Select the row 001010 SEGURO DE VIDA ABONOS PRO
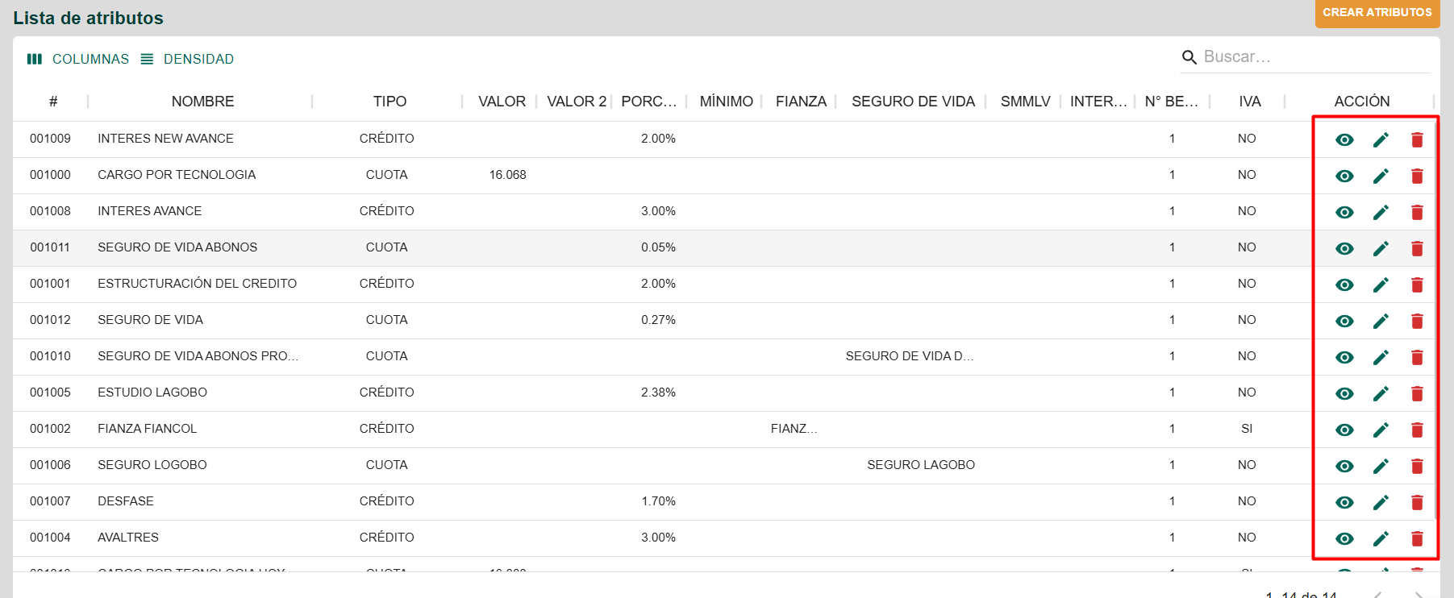This screenshot has width=1454, height=598. coord(198,356)
